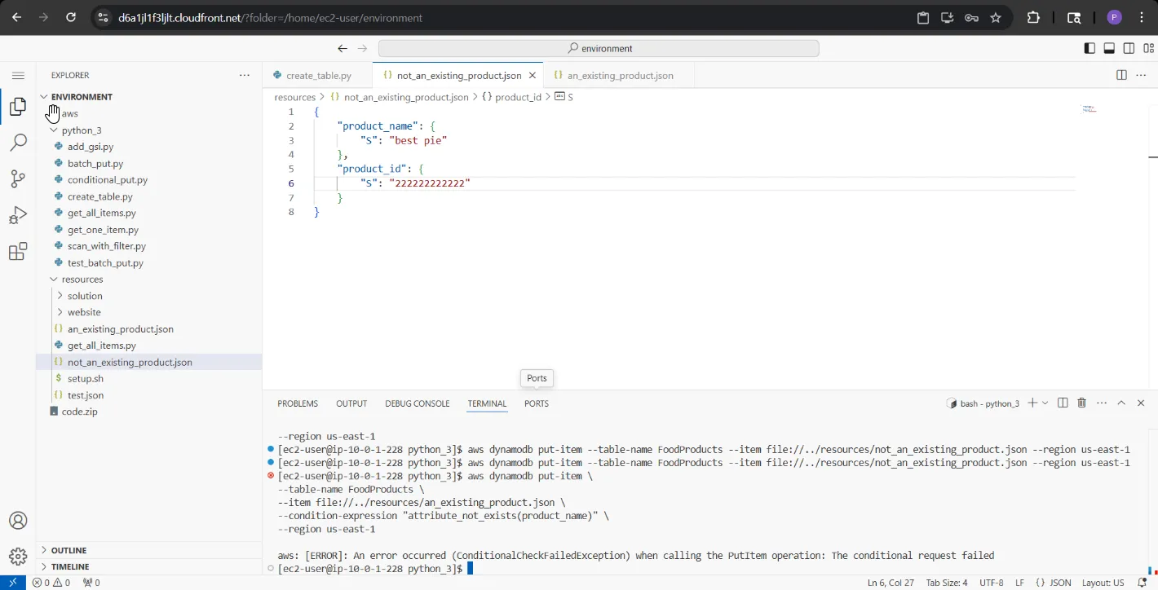Open the Accounts menu in activity bar
Viewport: 1158px width, 590px height.
pos(18,521)
